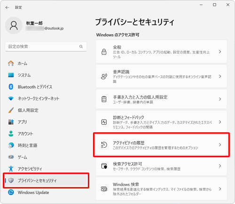This screenshot has width=235, height=204.
Task: Click the shield window icon beside 検索アクセス許可
Action: click(104, 166)
